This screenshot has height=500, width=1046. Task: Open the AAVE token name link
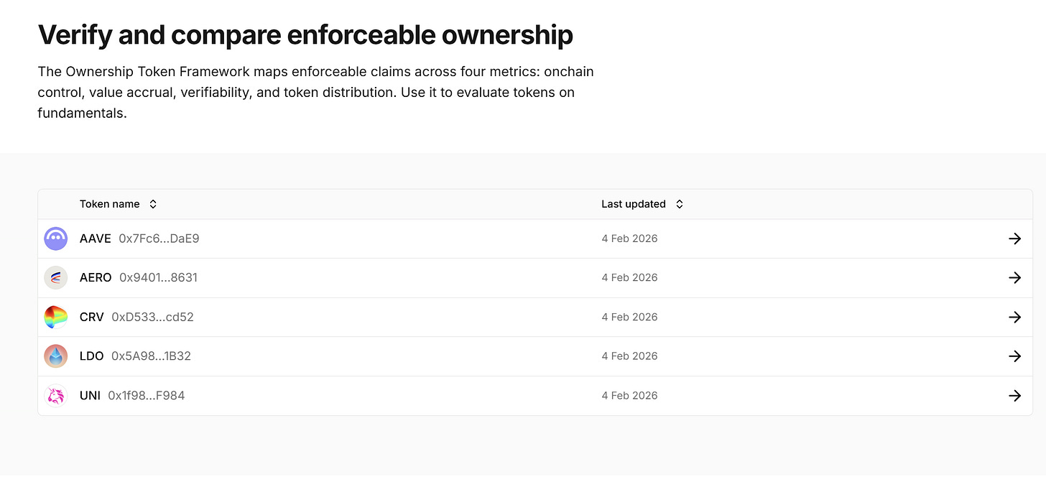pos(95,239)
